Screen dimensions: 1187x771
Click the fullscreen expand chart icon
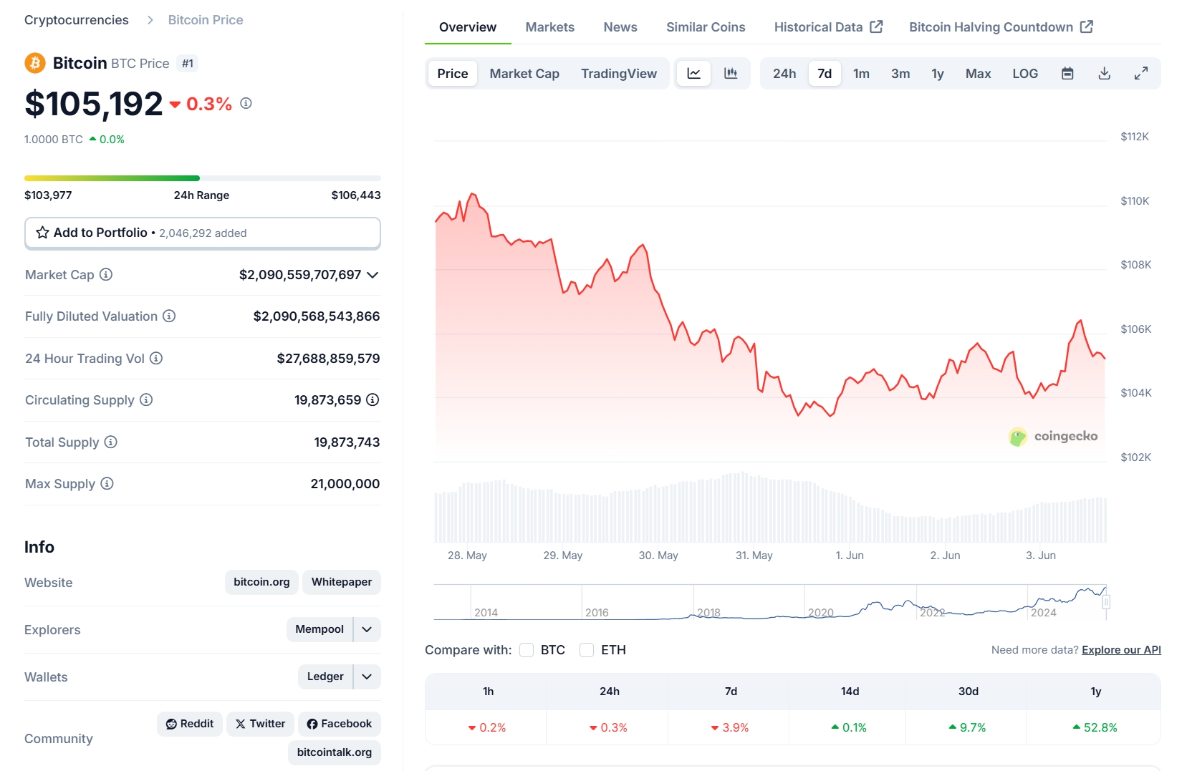pos(1141,73)
